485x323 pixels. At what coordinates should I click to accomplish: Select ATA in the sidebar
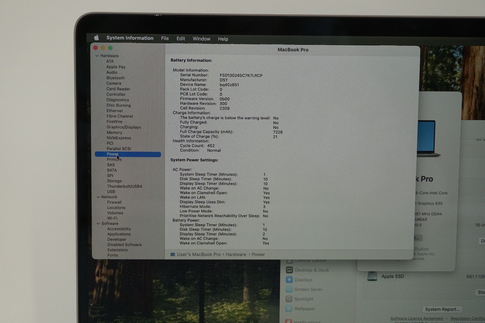click(110, 61)
